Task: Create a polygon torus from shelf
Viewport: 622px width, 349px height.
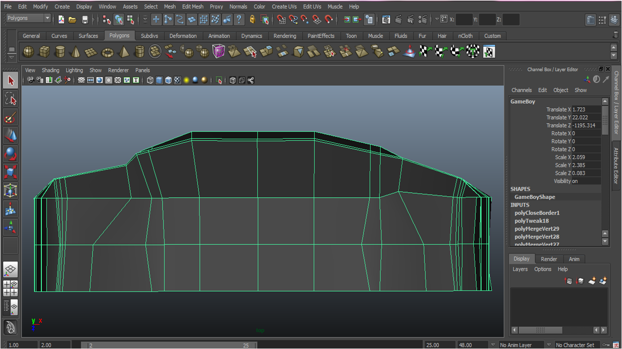Action: click(108, 52)
